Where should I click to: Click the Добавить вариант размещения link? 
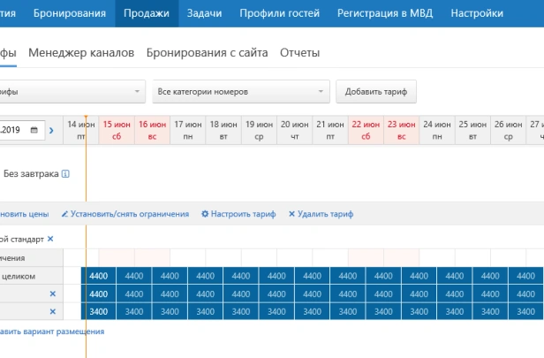pos(51,331)
